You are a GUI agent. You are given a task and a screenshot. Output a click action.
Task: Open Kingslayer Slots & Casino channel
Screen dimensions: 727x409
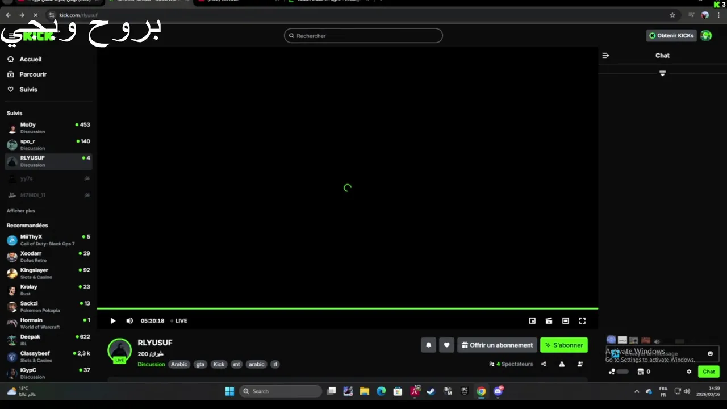(48, 273)
